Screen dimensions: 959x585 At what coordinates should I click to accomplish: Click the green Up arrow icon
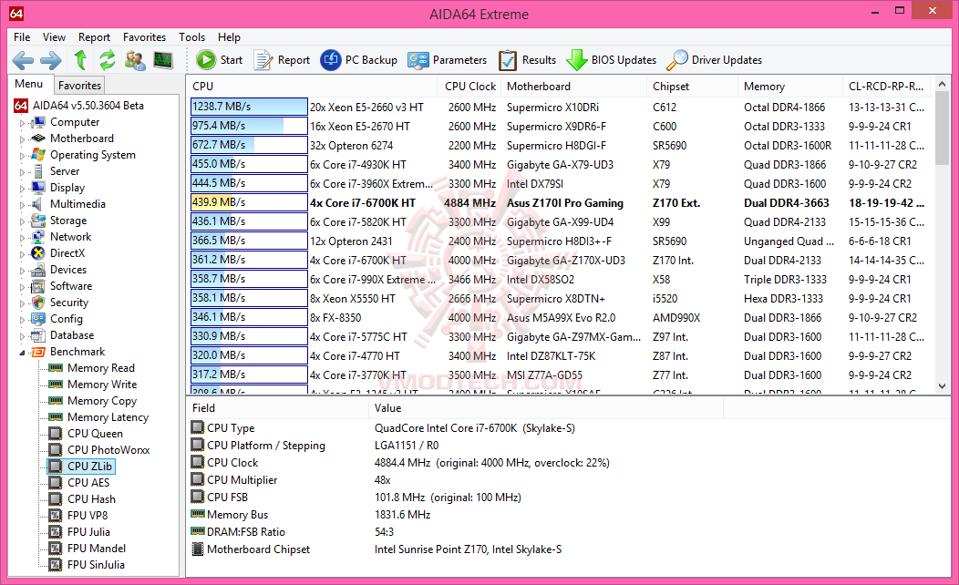point(80,60)
